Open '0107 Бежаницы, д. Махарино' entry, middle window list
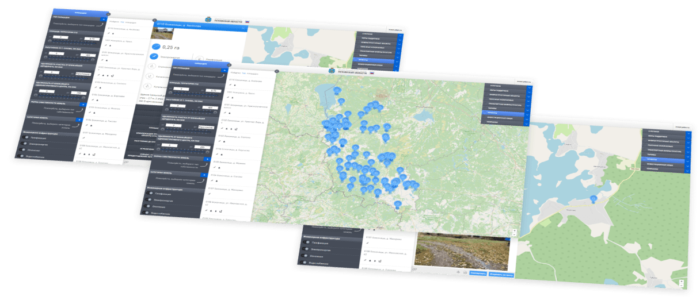Viewport: 700px width, 308px height. (x=226, y=189)
